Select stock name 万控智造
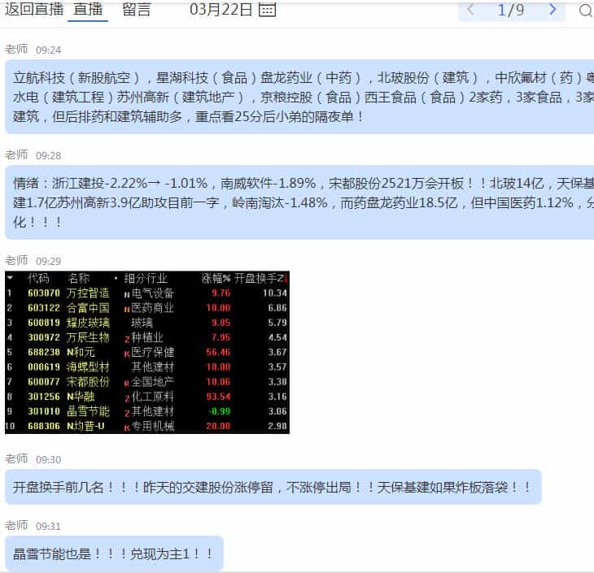Screen dimensions: 594x573 [x=88, y=293]
